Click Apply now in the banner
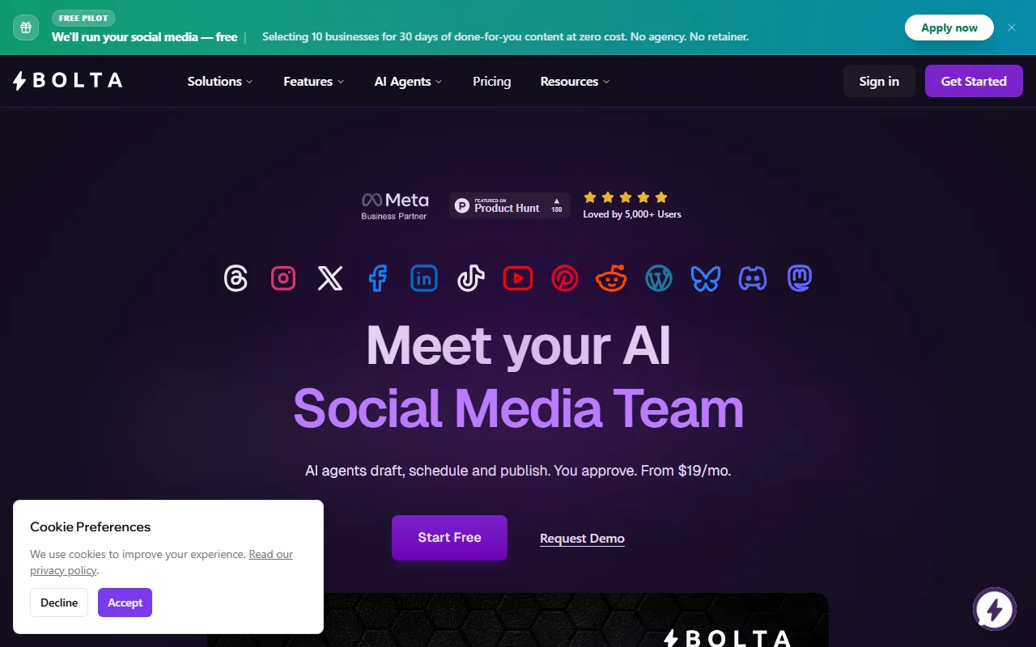The image size is (1036, 647). tap(949, 27)
